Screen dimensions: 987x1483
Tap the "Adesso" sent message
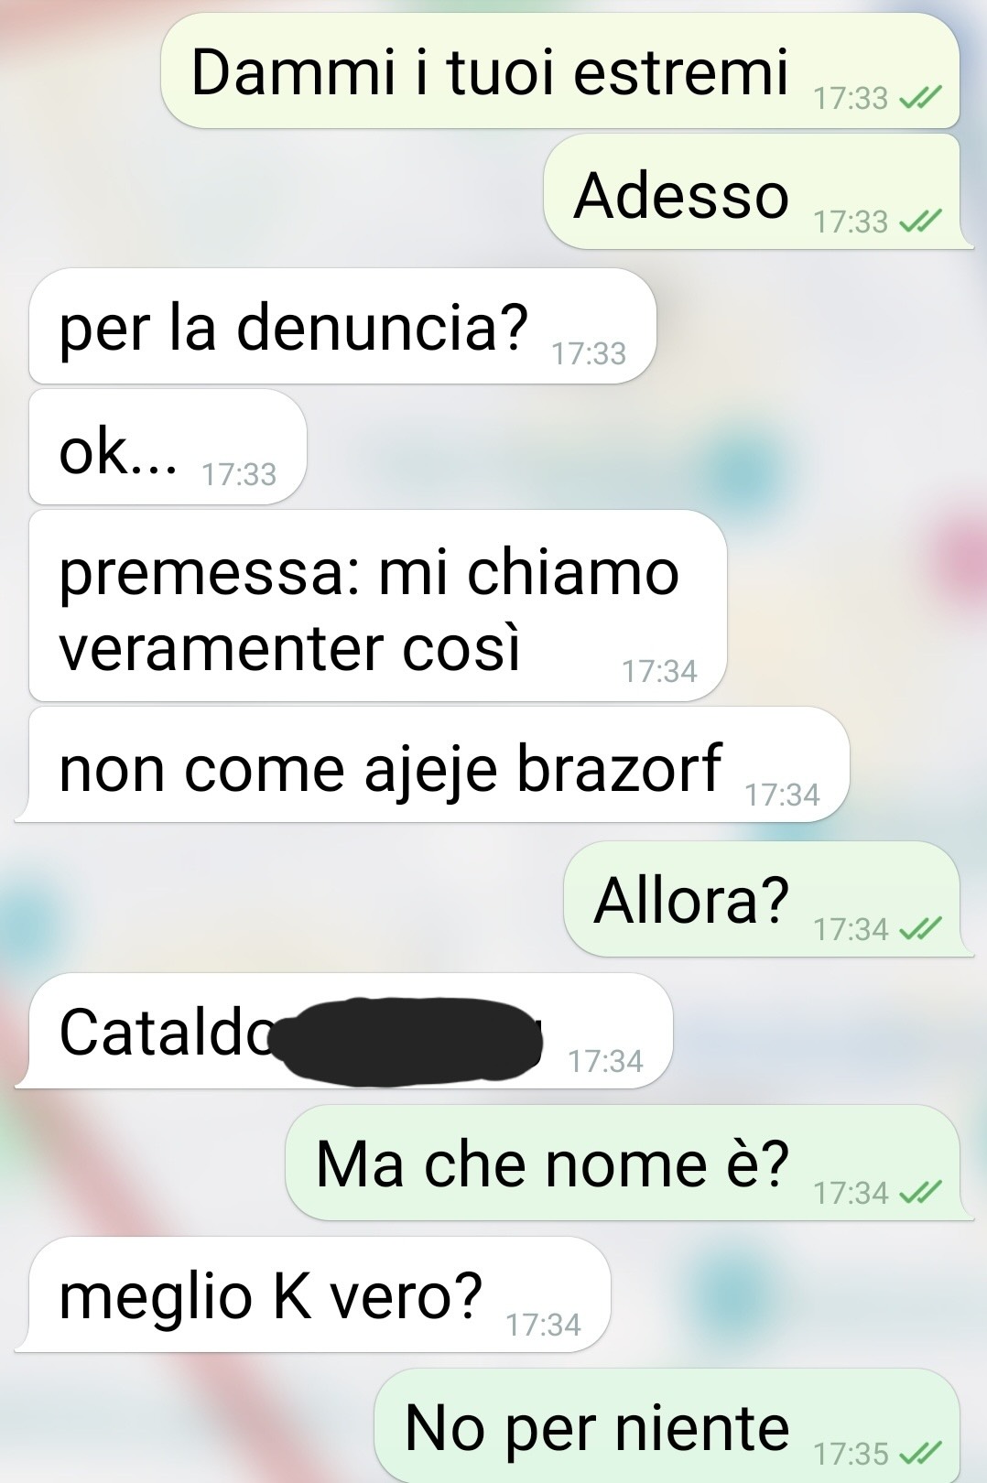click(758, 191)
